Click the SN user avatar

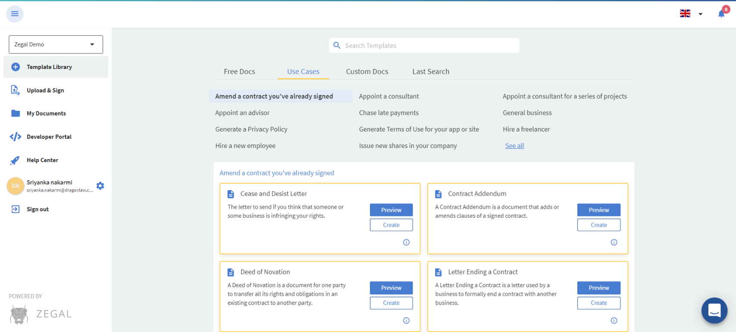click(x=15, y=186)
